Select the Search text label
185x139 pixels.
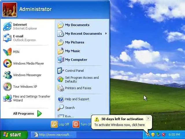click(70, 108)
